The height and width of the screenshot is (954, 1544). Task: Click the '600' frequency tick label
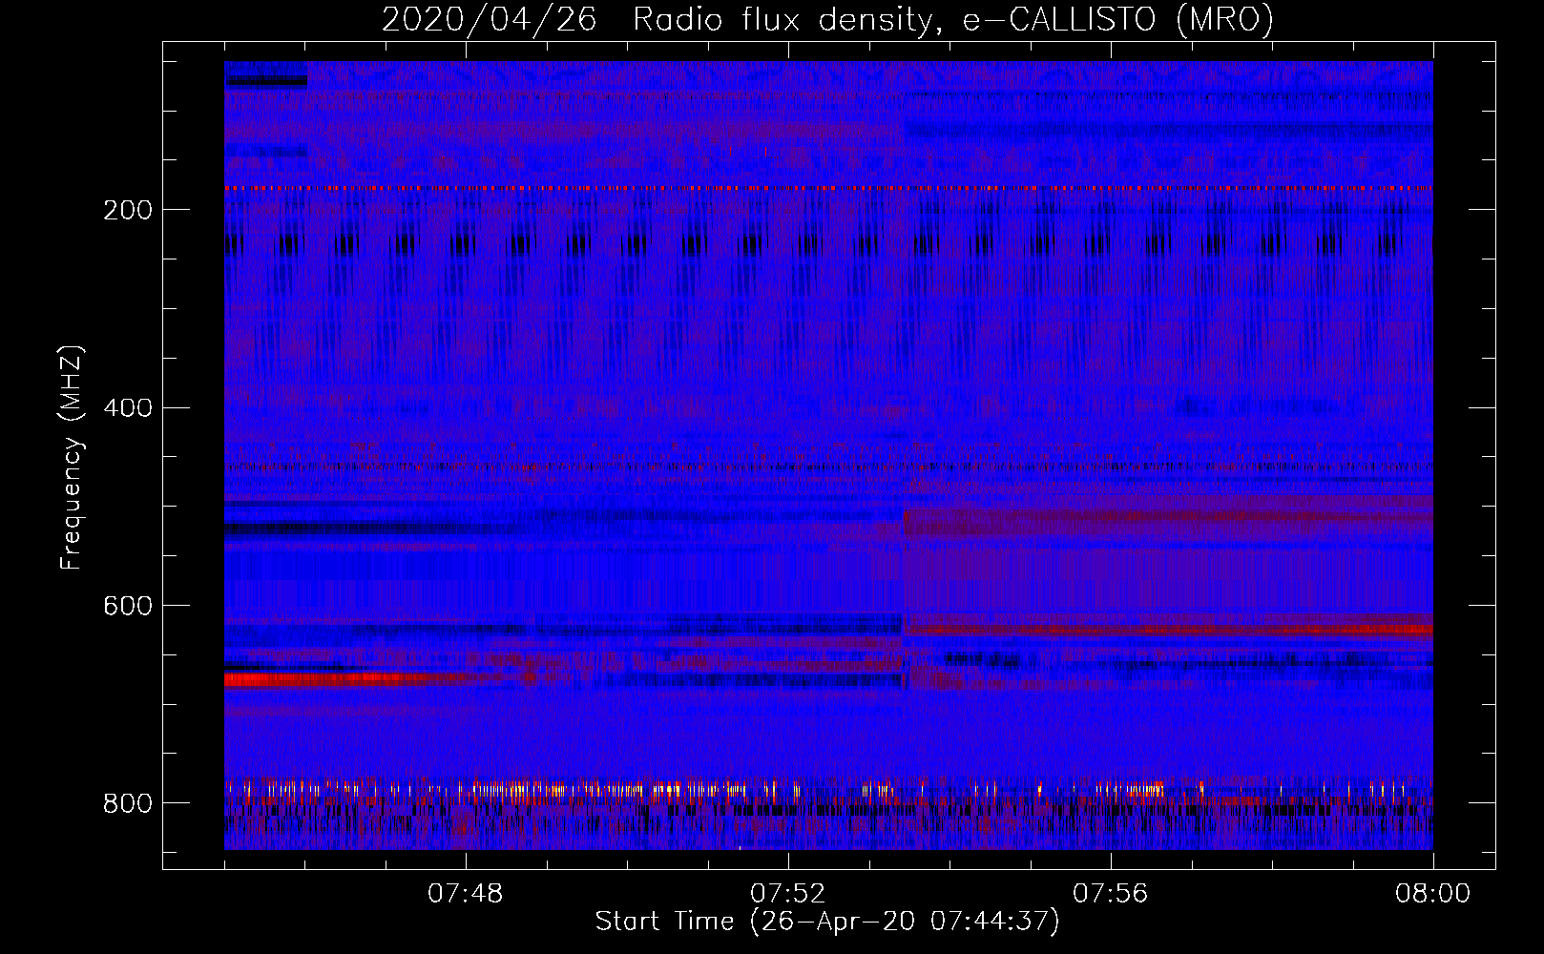click(x=128, y=606)
